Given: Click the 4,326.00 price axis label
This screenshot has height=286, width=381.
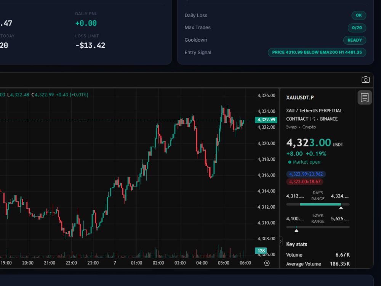Looking at the screenshot, I should (x=266, y=96).
